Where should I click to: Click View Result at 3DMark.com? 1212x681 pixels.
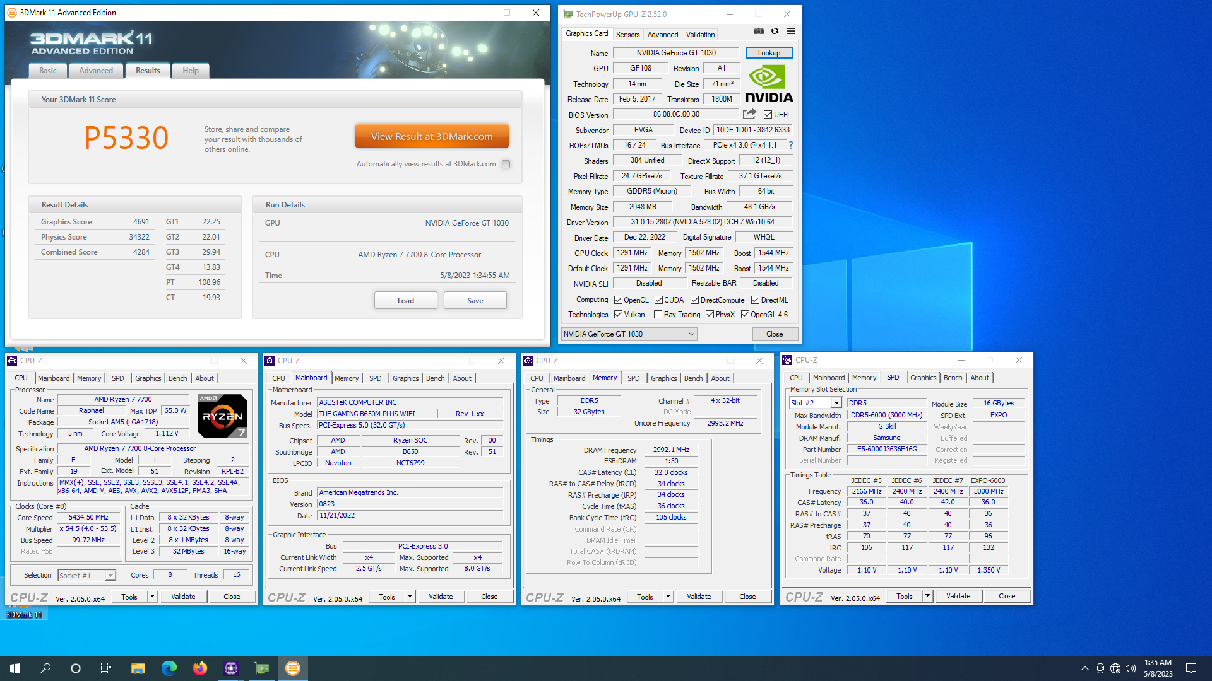432,136
